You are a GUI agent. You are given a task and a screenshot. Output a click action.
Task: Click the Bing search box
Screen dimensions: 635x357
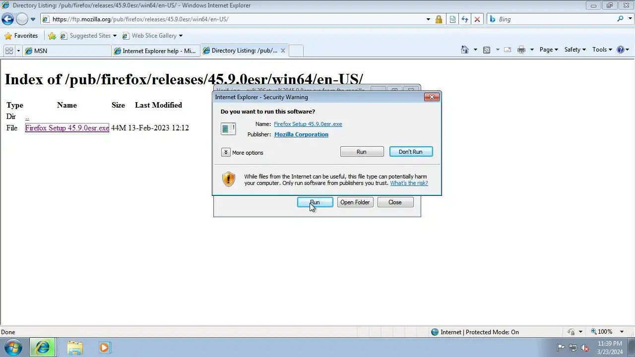coord(551,19)
